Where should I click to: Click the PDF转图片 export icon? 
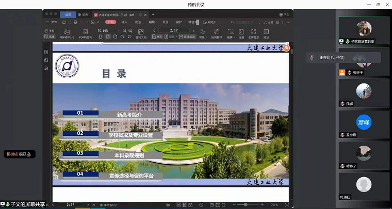tap(85, 33)
